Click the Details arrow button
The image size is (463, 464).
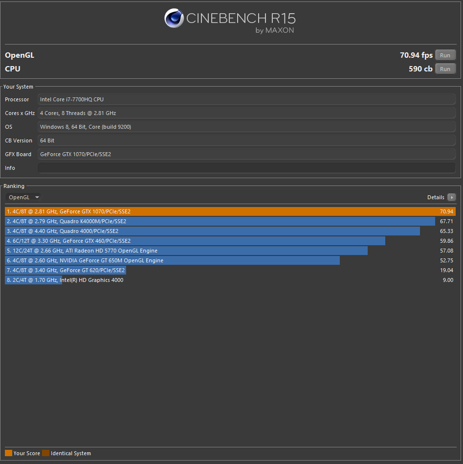451,197
